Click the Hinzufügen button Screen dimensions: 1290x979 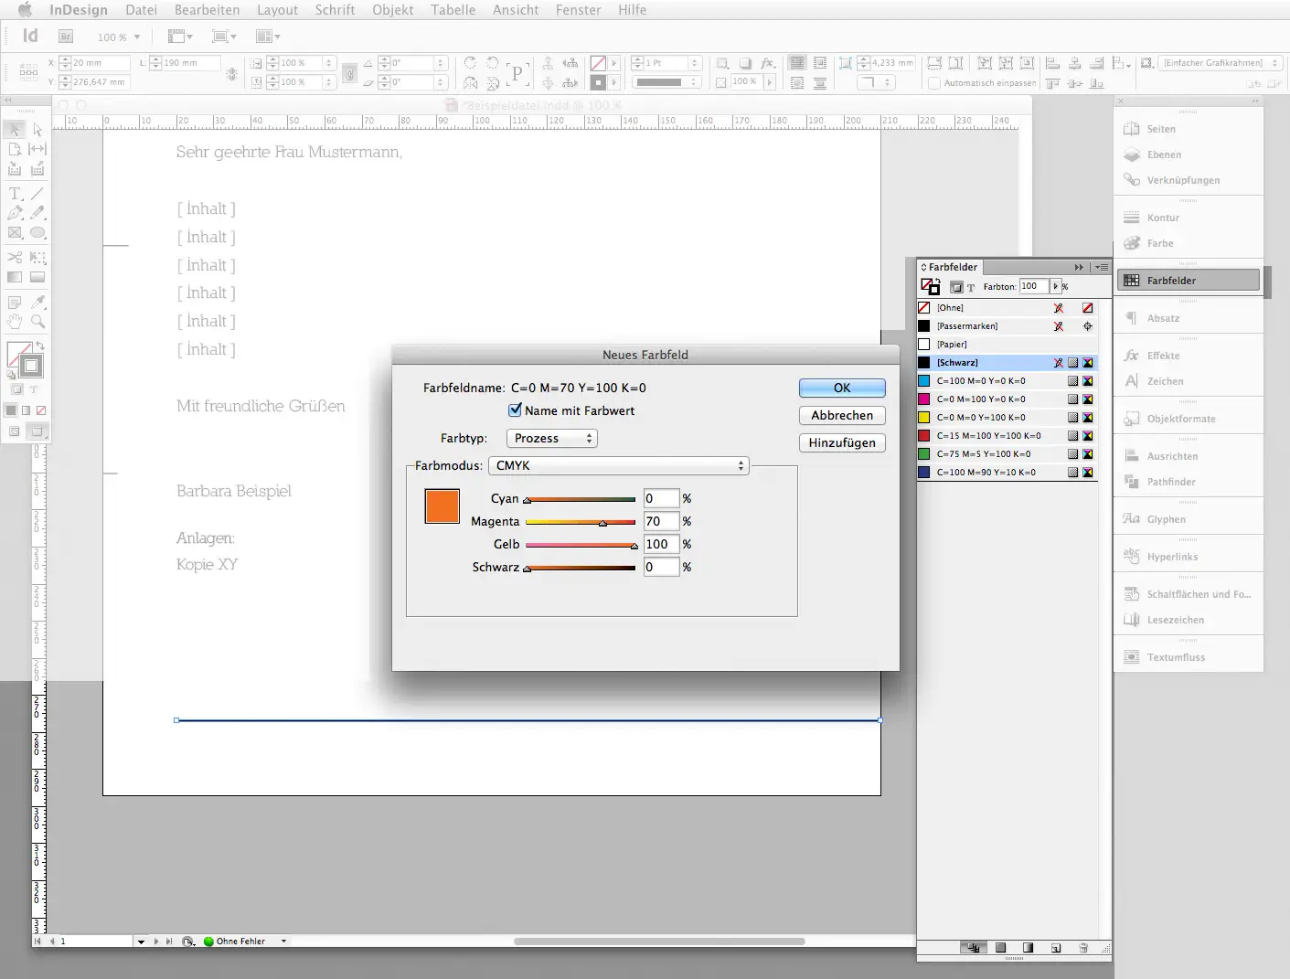click(841, 442)
